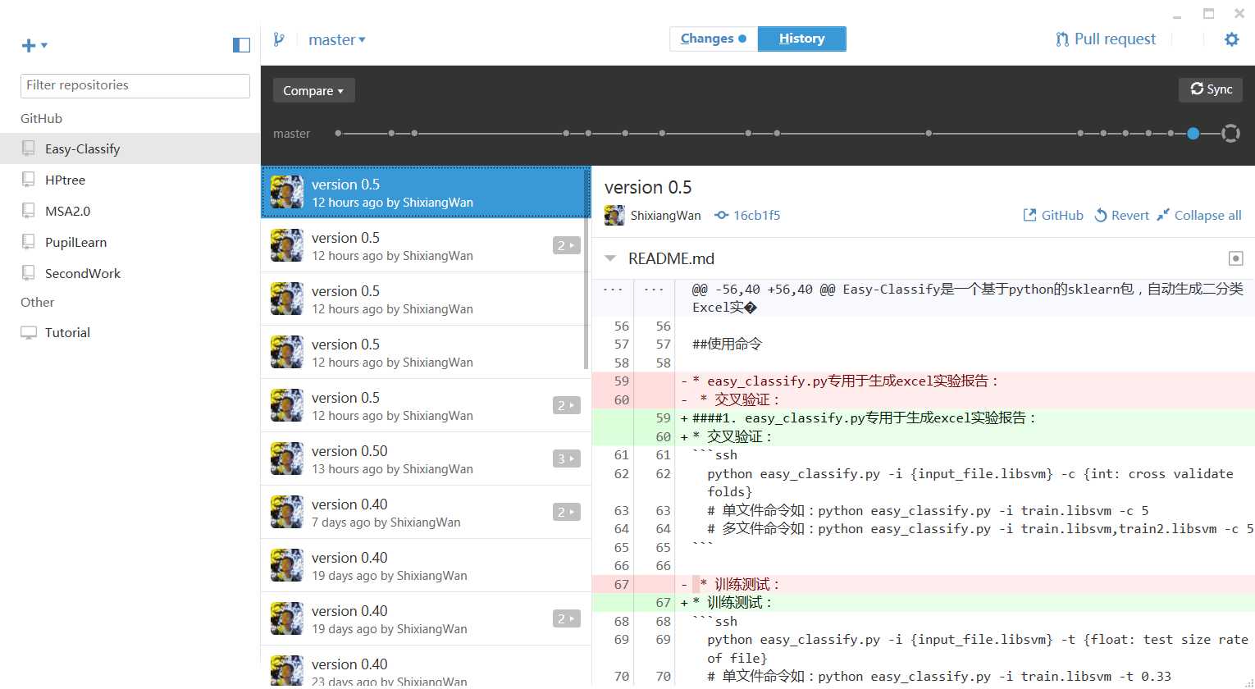The image size is (1255, 689).
Task: Click the README.md file name
Action: 671,258
